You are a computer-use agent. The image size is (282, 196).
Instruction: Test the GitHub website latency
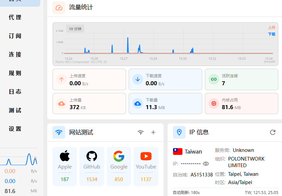[92, 166]
